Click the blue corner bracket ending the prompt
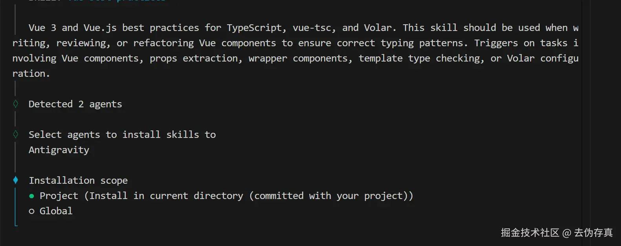621x246 pixels. (x=16, y=224)
